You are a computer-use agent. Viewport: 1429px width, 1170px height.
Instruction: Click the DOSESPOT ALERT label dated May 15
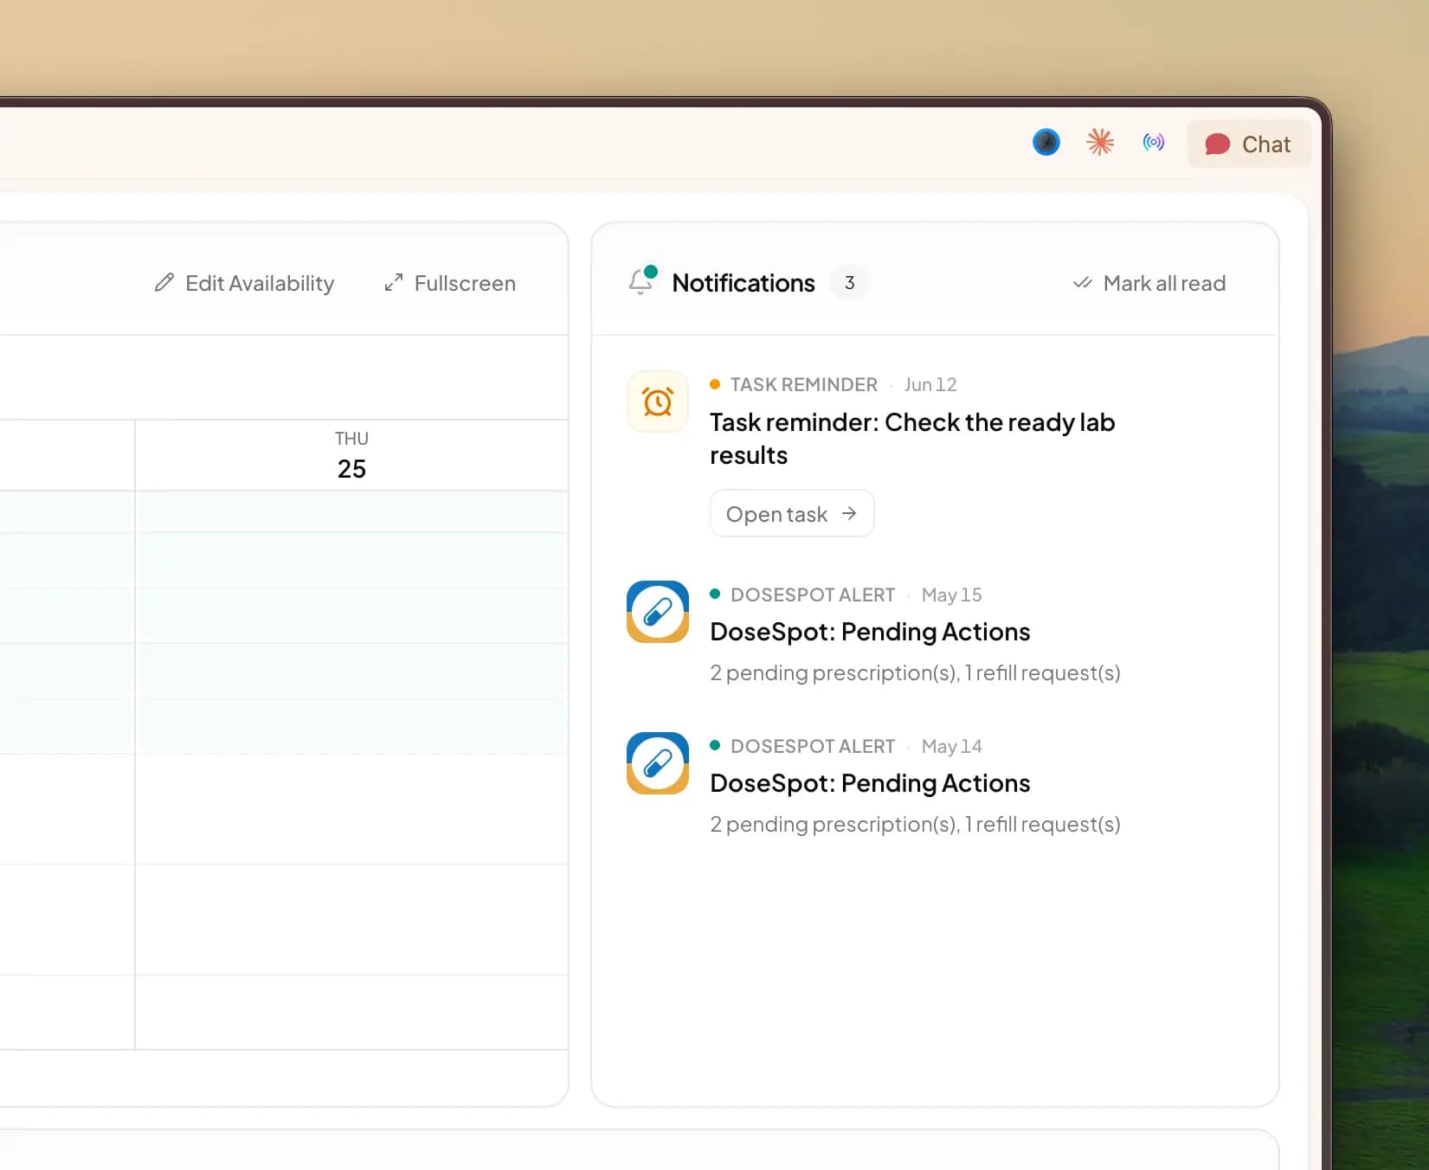pos(813,595)
